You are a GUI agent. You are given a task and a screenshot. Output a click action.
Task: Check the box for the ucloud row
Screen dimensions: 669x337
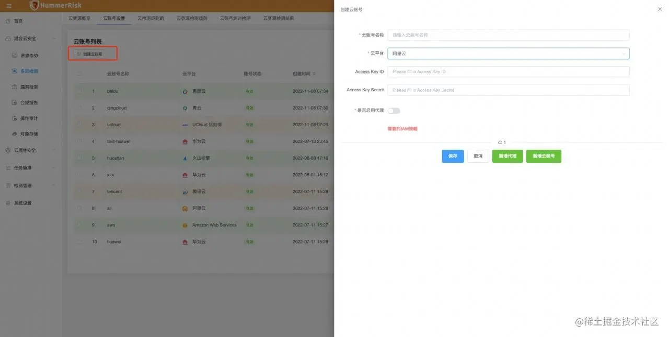click(x=79, y=125)
